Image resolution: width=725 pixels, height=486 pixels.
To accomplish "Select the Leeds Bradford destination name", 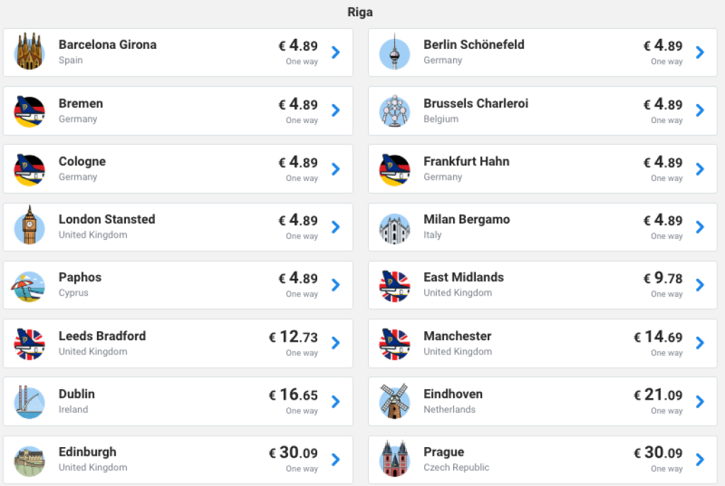I will tap(102, 336).
